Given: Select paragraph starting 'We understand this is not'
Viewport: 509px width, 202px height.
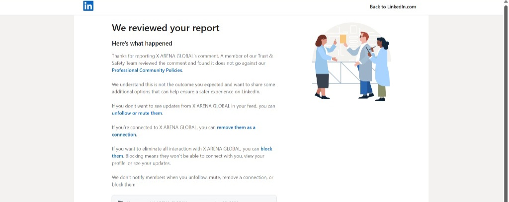Looking at the screenshot, I should [x=193, y=88].
